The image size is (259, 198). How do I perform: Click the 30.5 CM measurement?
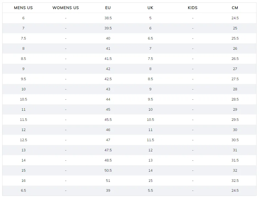coord(235,140)
